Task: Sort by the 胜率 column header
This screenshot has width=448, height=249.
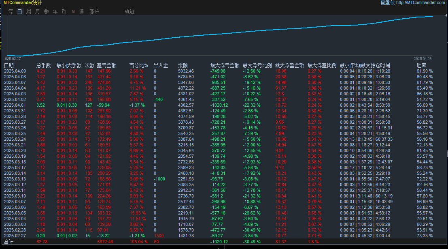Action: coord(421,66)
